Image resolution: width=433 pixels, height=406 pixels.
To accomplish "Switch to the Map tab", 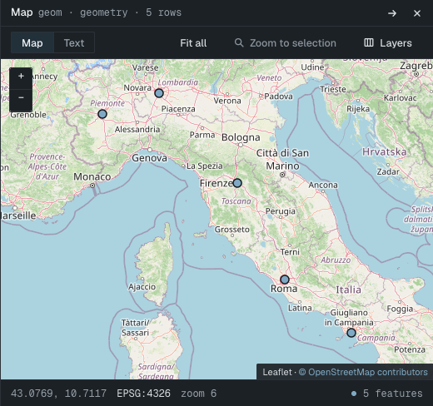I will pos(32,42).
